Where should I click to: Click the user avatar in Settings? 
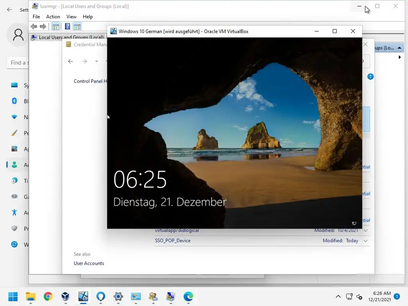18,35
